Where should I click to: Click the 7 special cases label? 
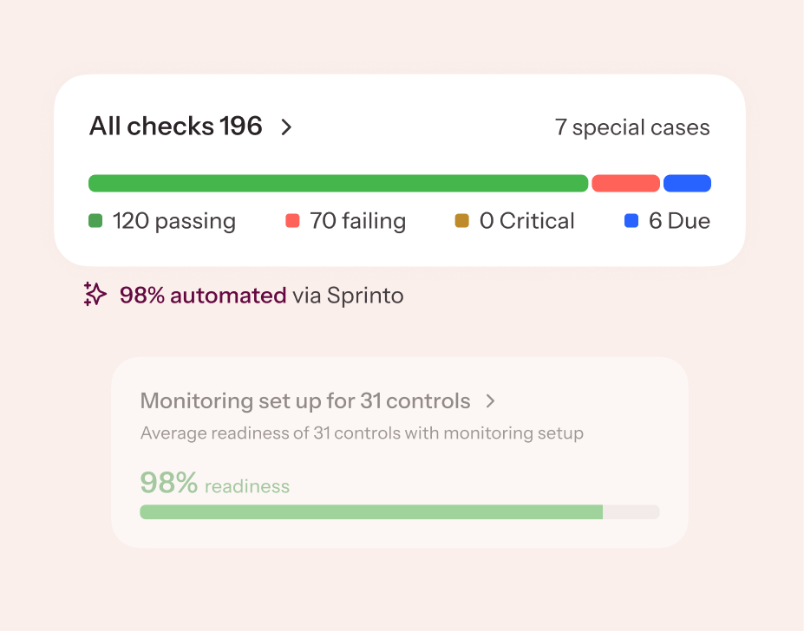[633, 127]
